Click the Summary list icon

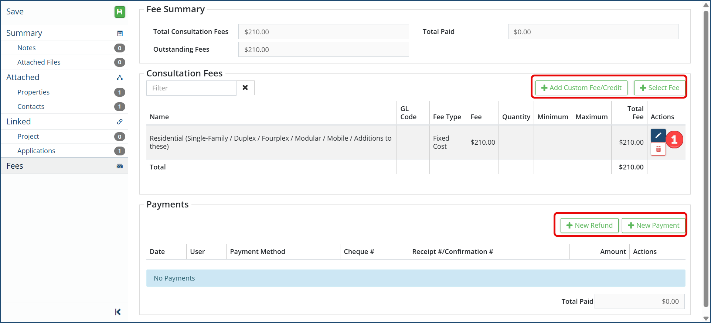tap(120, 34)
